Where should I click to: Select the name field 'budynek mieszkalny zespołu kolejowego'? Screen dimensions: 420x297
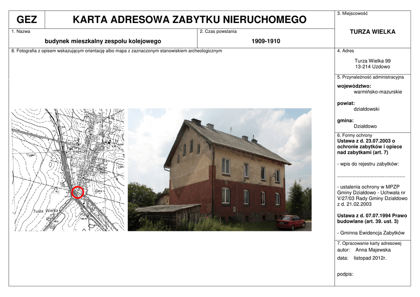tap(103, 41)
